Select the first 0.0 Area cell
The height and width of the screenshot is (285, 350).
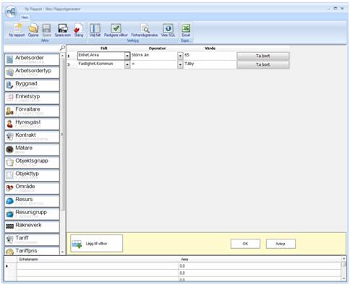(x=260, y=266)
